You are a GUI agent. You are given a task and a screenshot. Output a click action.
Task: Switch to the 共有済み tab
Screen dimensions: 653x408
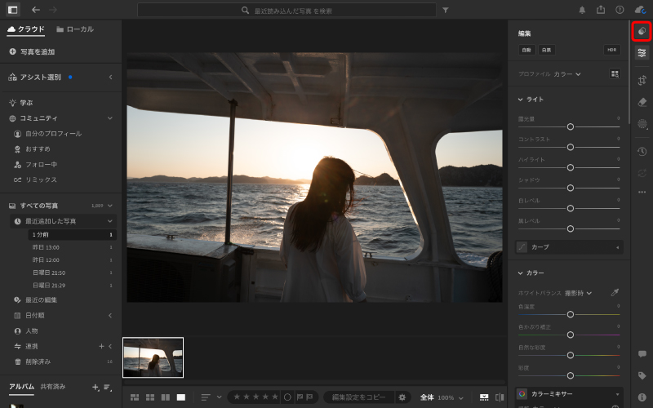click(x=53, y=387)
